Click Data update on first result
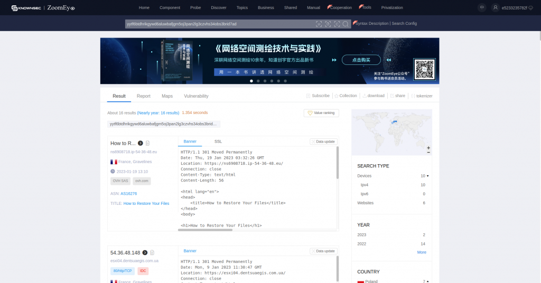This screenshot has height=283, width=541. click(x=323, y=141)
